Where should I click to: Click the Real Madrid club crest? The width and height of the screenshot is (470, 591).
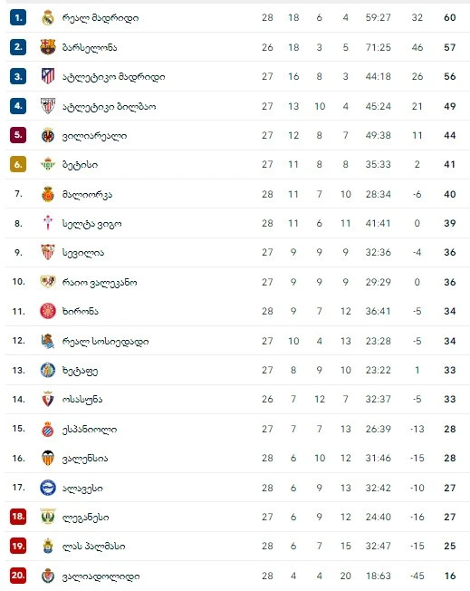(x=48, y=18)
